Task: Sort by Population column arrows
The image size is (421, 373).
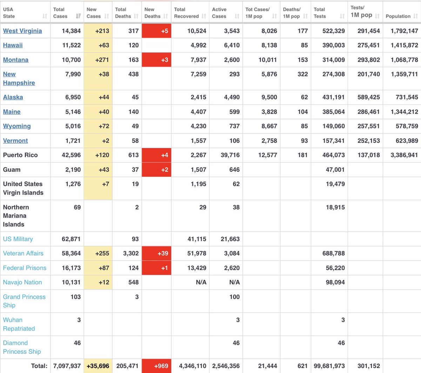Action: [416, 16]
